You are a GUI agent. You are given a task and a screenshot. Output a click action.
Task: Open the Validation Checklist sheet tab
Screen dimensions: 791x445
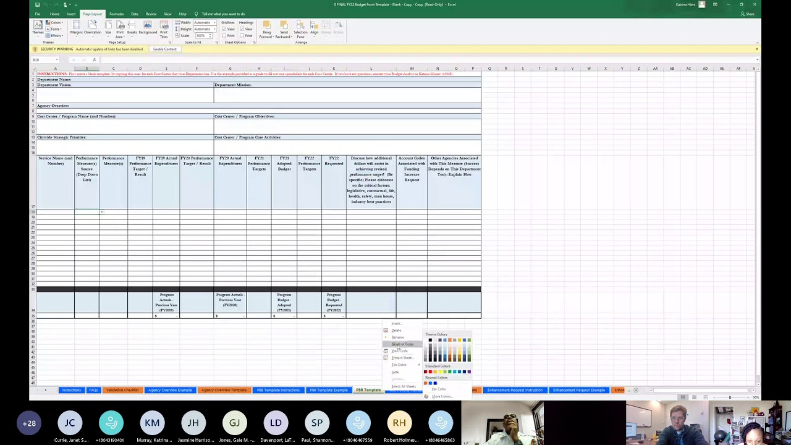122,390
